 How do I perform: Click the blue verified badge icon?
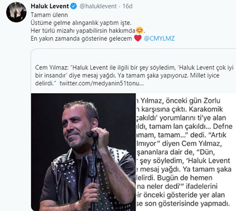point(74,6)
